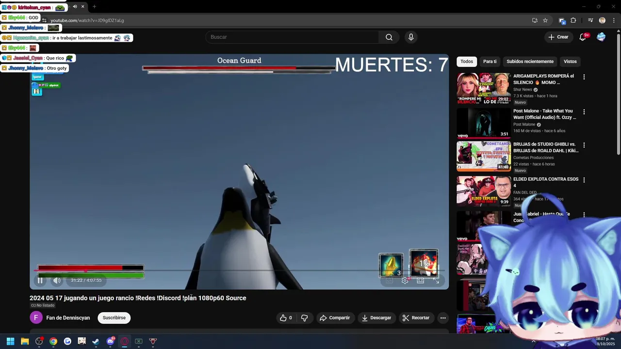Click the channel avatar letter F
Screen dimensions: 621x349
click(x=36, y=318)
